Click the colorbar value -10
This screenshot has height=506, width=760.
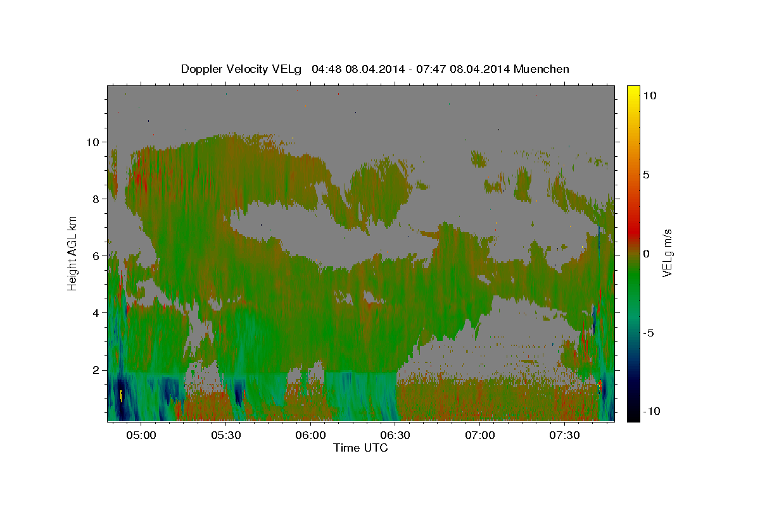coord(652,412)
